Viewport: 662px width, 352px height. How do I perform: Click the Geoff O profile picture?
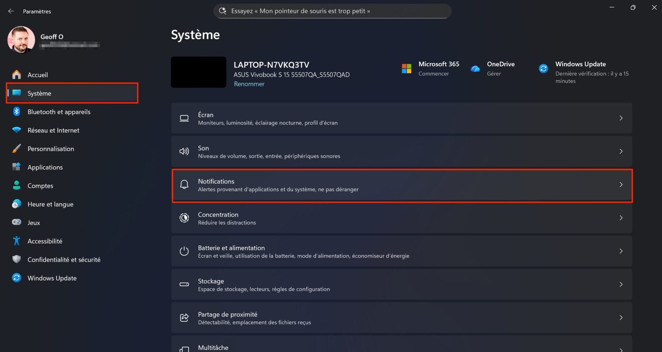pos(21,40)
